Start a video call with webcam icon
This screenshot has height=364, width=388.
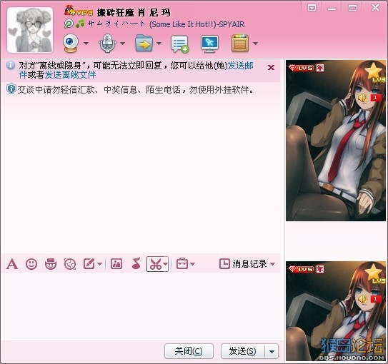(x=71, y=44)
